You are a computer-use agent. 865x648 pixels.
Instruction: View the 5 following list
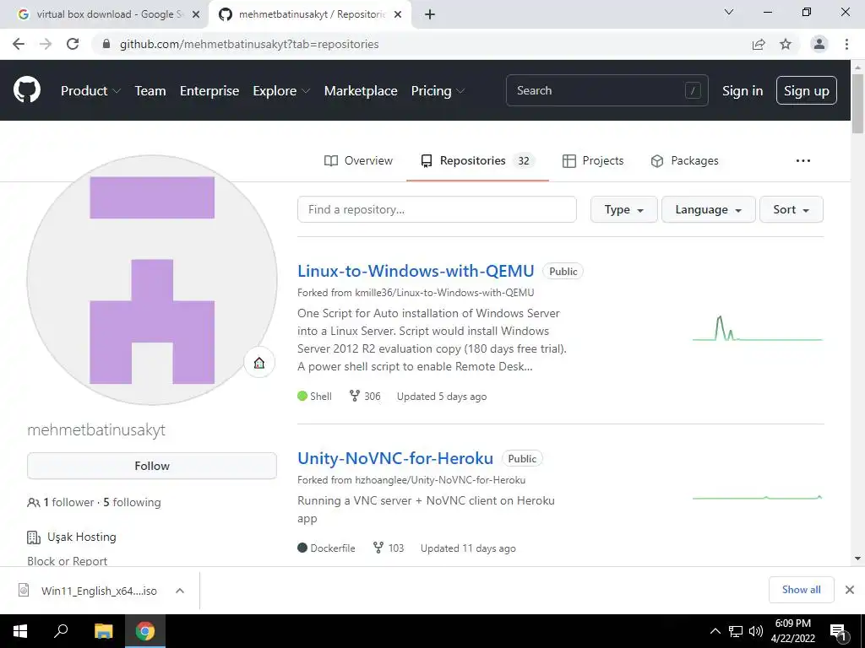[x=132, y=503]
